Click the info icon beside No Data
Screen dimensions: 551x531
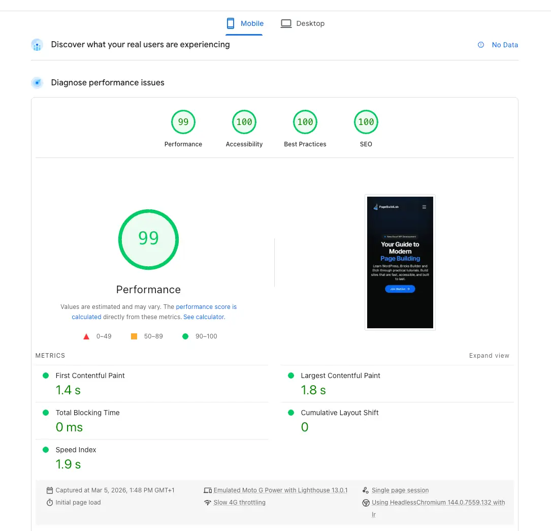click(480, 45)
